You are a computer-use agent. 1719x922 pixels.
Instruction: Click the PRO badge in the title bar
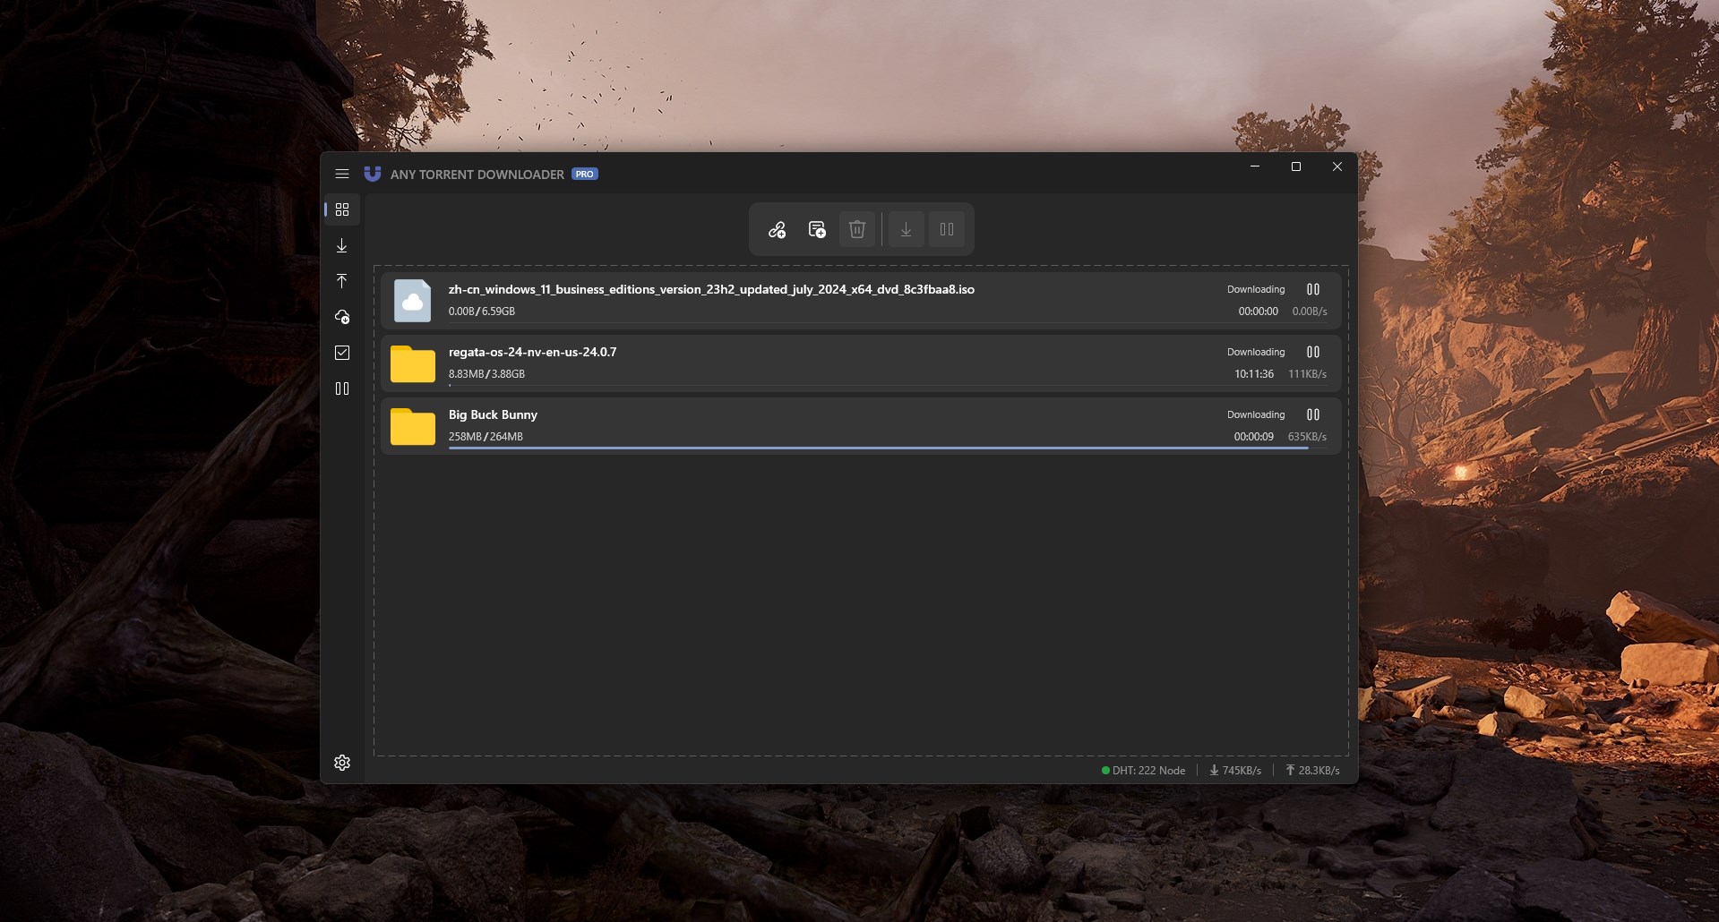click(x=585, y=174)
